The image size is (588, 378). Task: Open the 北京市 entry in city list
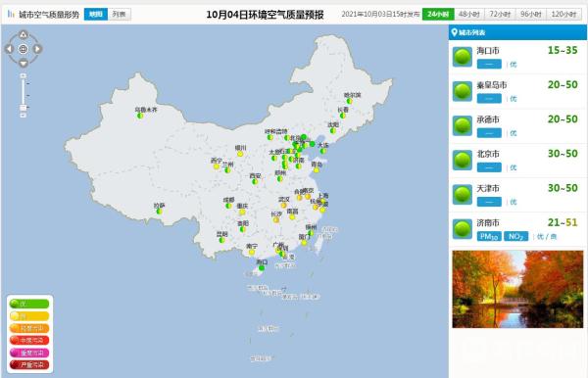pyautogui.click(x=517, y=161)
